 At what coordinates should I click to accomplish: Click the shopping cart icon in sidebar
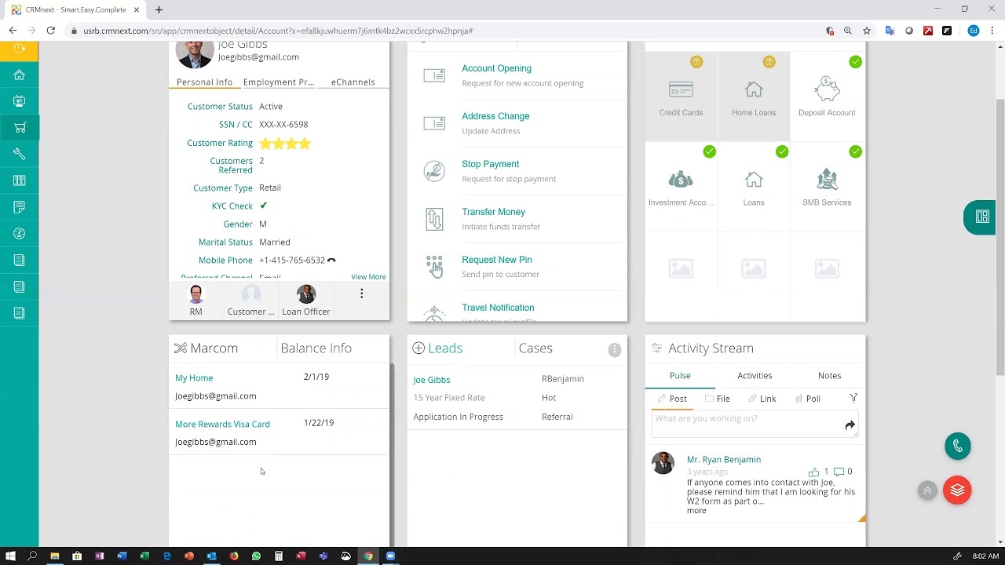click(x=20, y=128)
